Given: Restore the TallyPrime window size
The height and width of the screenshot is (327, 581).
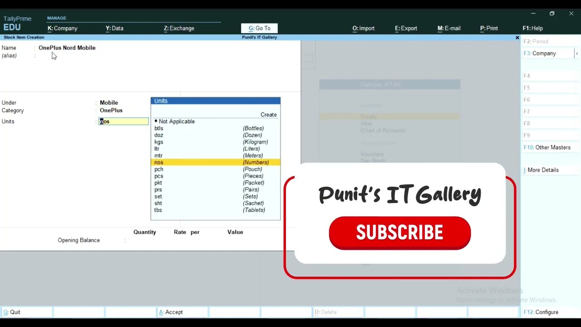Looking at the screenshot, I should (552, 14).
